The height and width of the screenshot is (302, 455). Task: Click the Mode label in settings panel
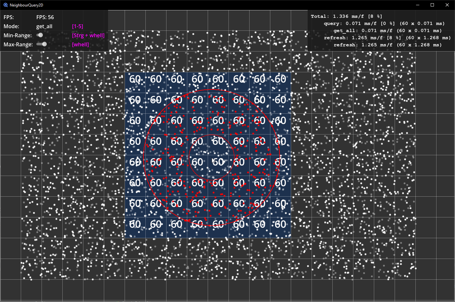(11, 26)
